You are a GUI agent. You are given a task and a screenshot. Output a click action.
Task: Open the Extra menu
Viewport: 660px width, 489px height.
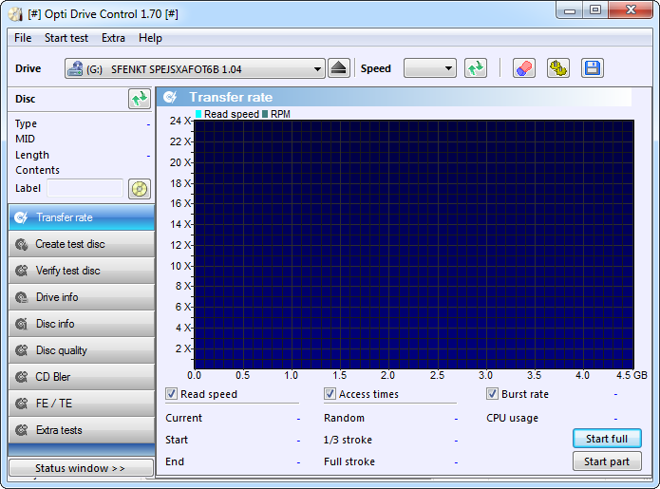coord(113,38)
